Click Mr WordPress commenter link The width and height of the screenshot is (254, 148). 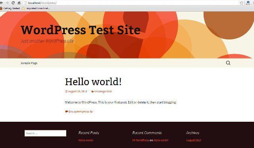tap(140, 140)
